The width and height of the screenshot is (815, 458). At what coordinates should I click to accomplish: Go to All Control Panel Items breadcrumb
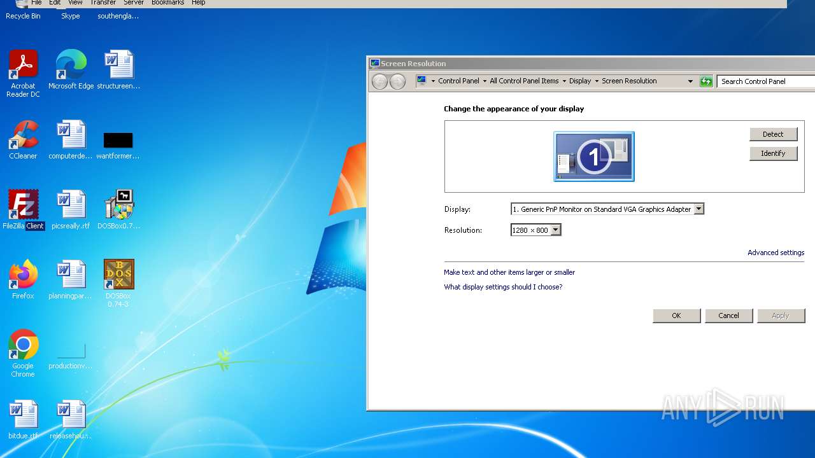(524, 81)
